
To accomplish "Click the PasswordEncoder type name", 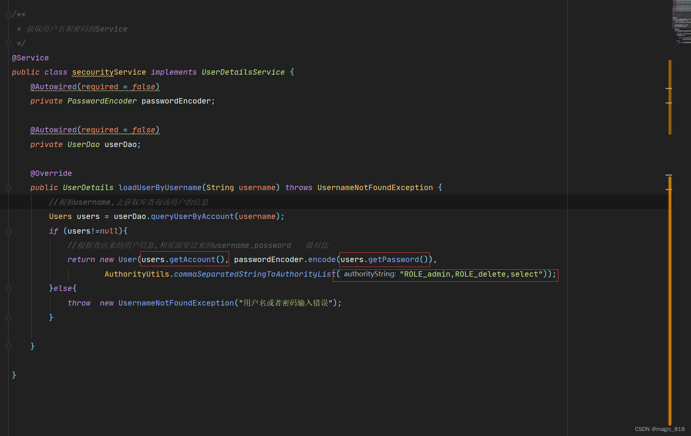I will 102,101.
